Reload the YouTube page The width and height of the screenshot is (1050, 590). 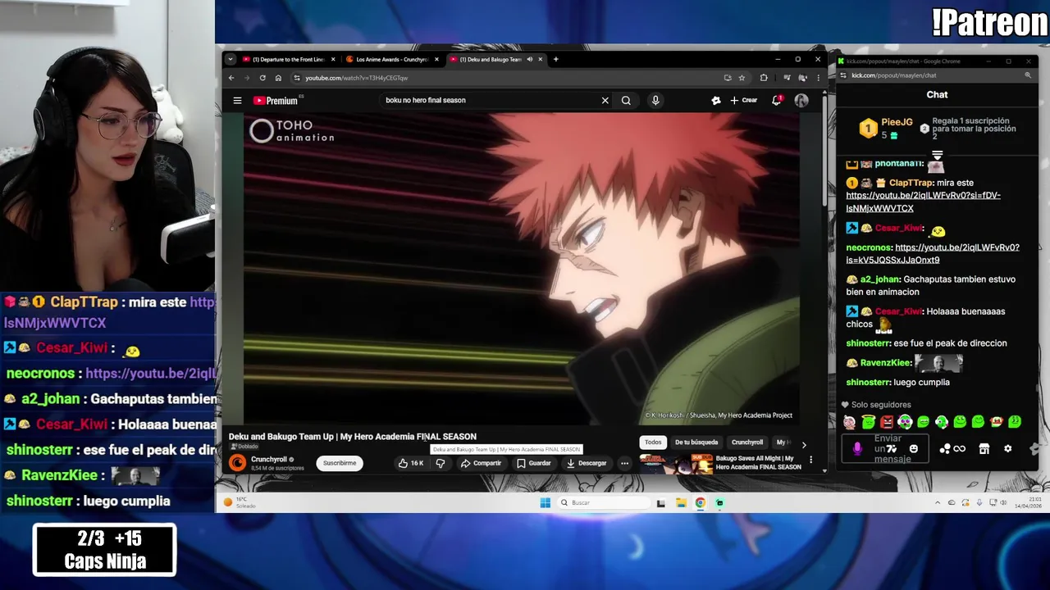(x=262, y=78)
